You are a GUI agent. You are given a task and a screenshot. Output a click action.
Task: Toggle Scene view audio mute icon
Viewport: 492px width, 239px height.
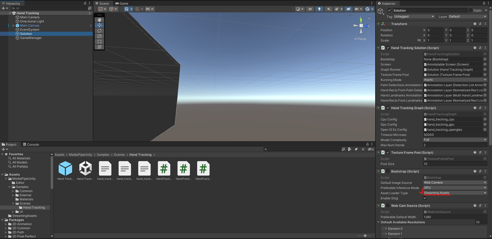(329, 9)
